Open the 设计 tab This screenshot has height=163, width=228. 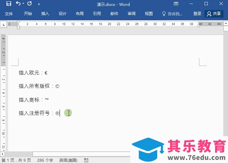63,14
